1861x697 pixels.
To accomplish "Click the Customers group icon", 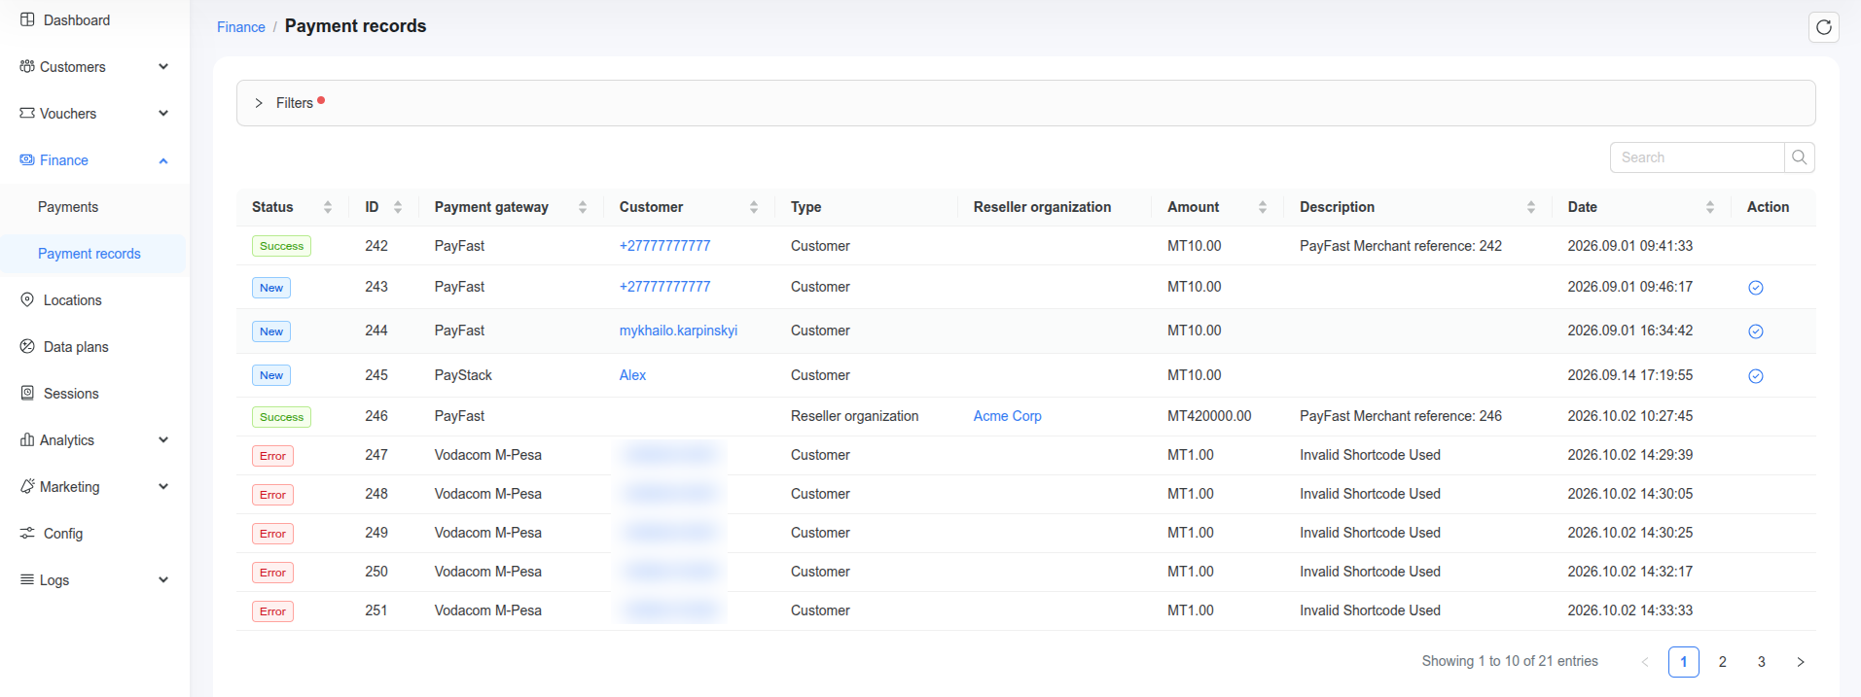I will (27, 66).
